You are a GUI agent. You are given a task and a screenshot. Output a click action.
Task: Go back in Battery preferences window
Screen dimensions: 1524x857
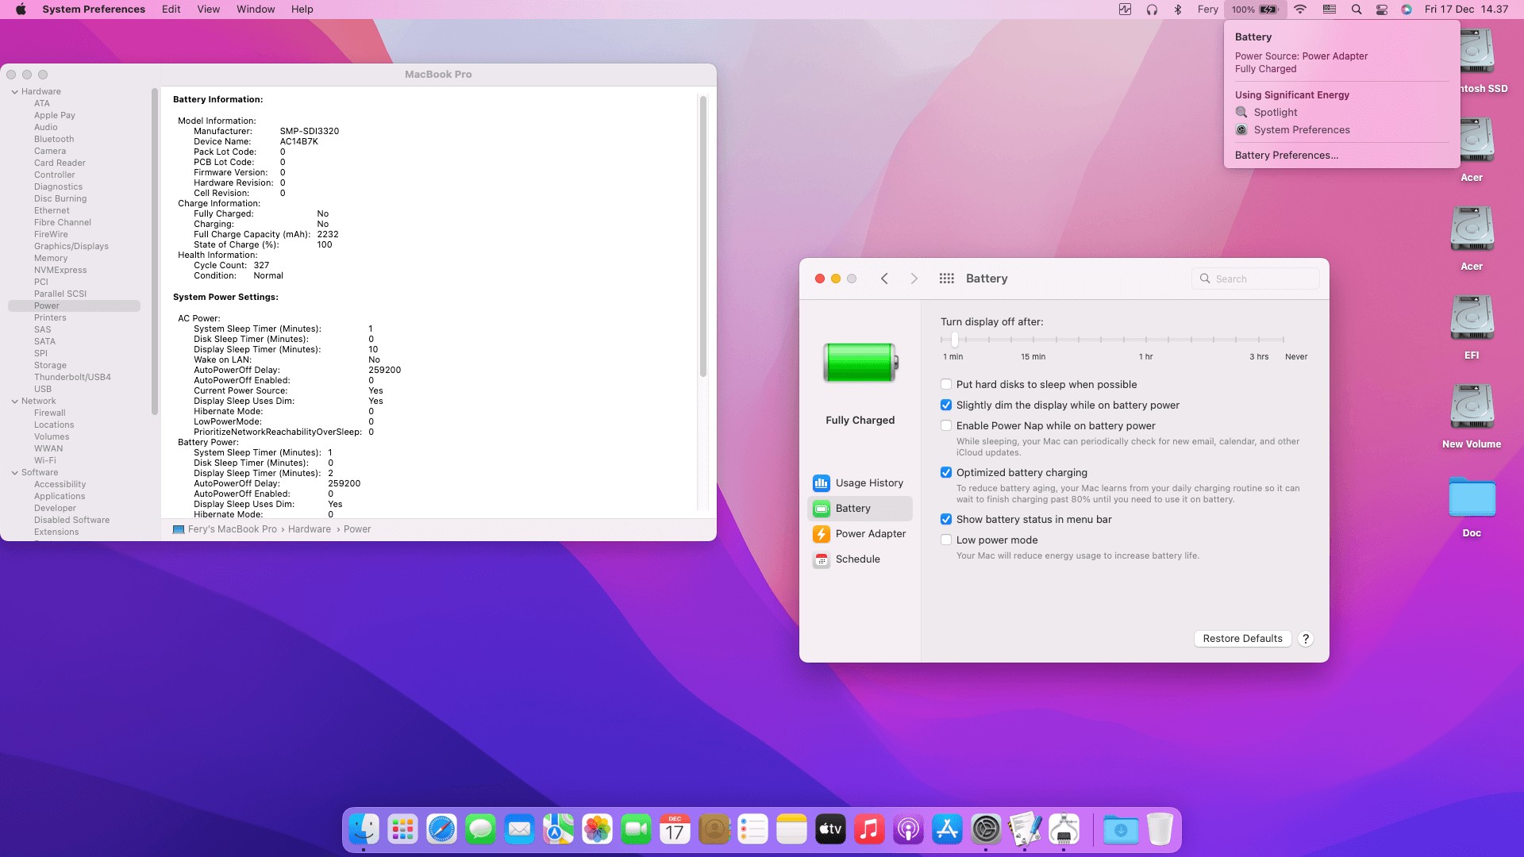pyautogui.click(x=884, y=279)
